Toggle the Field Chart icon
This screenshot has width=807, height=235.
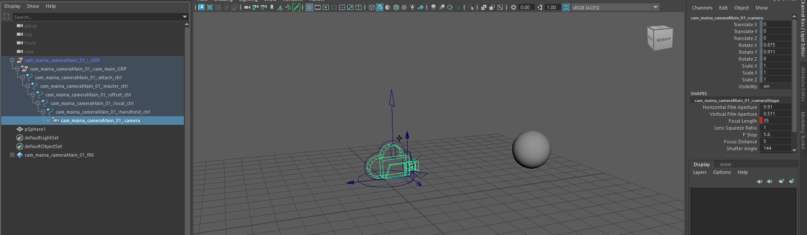(x=342, y=7)
